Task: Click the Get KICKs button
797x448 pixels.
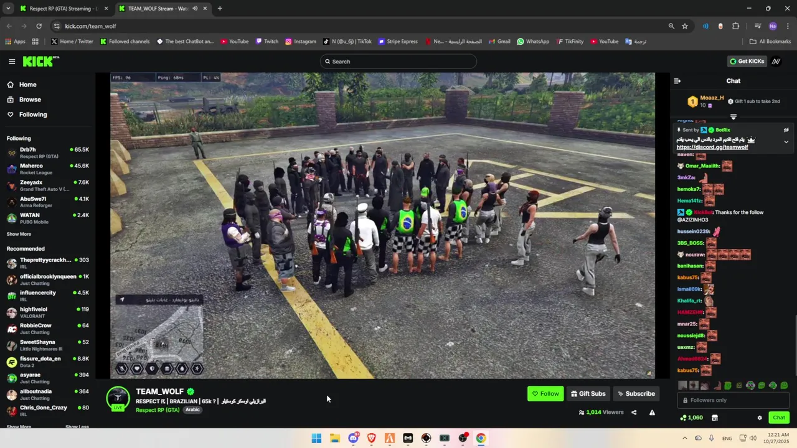Action: click(747, 61)
